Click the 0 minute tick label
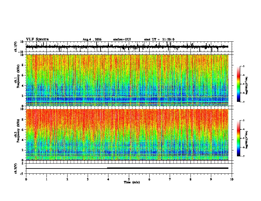The width and height of the screenshot is (261, 201). pyautogui.click(x=26, y=179)
